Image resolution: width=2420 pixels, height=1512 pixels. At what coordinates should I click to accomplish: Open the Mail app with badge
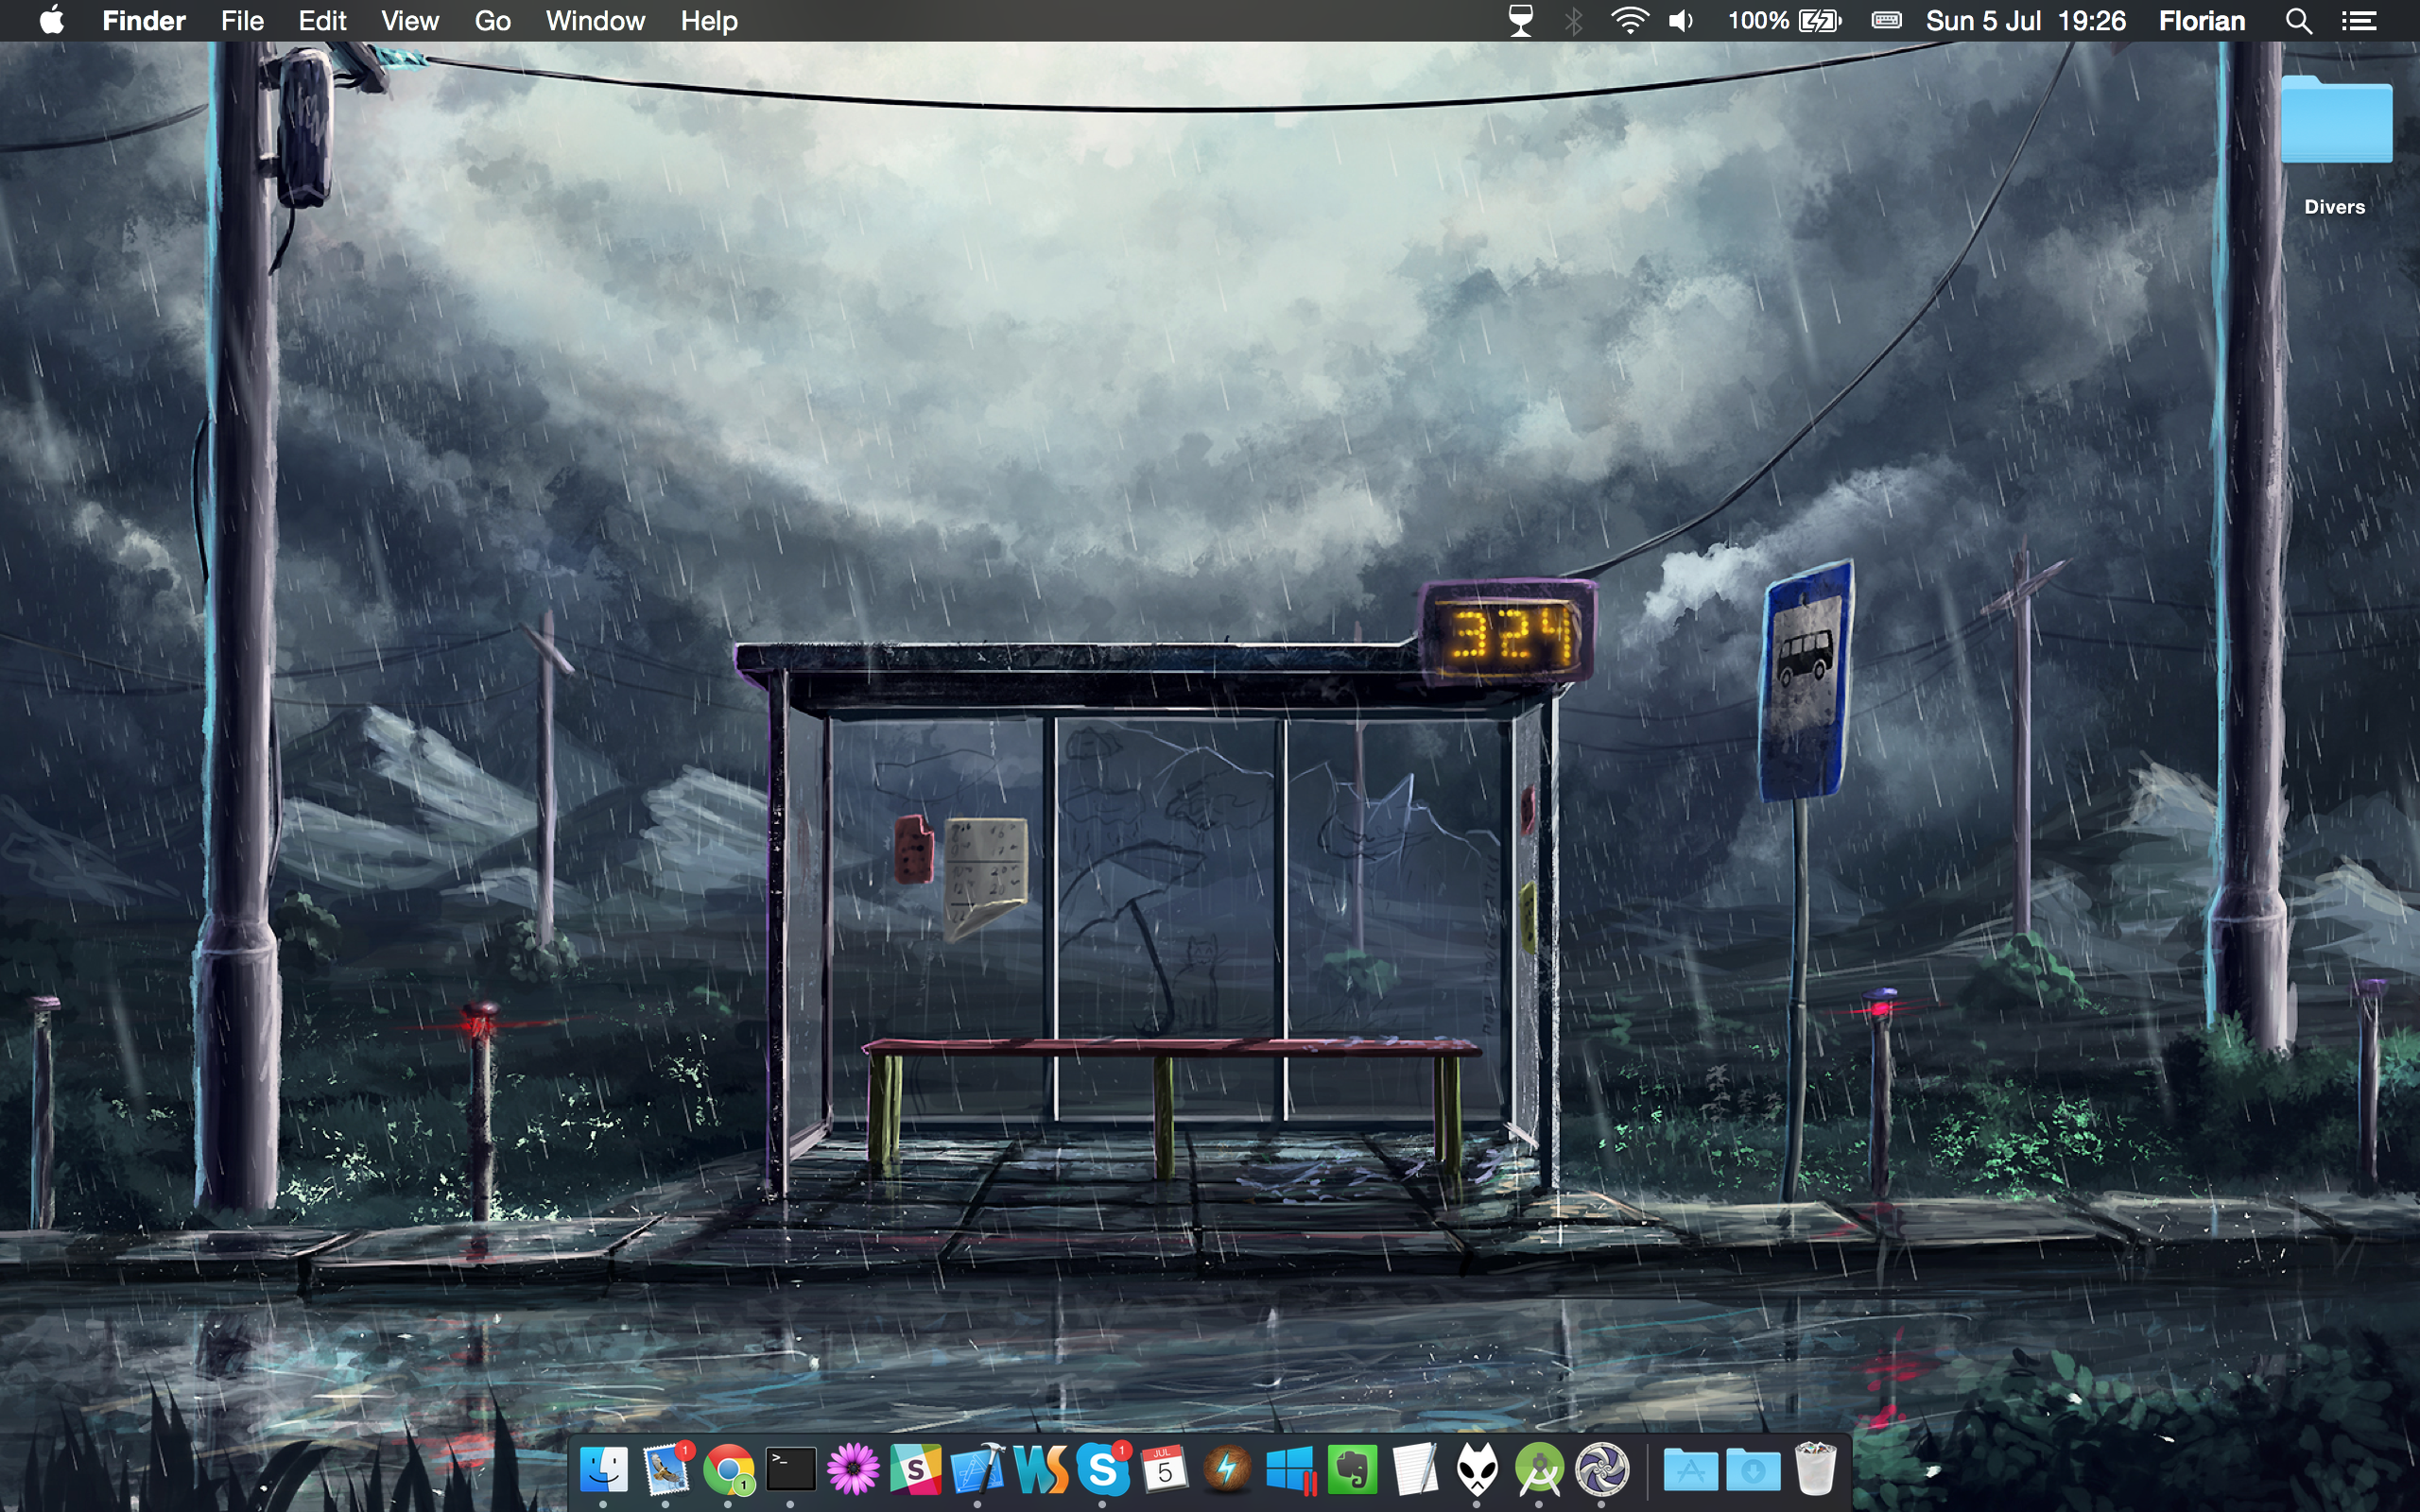667,1469
